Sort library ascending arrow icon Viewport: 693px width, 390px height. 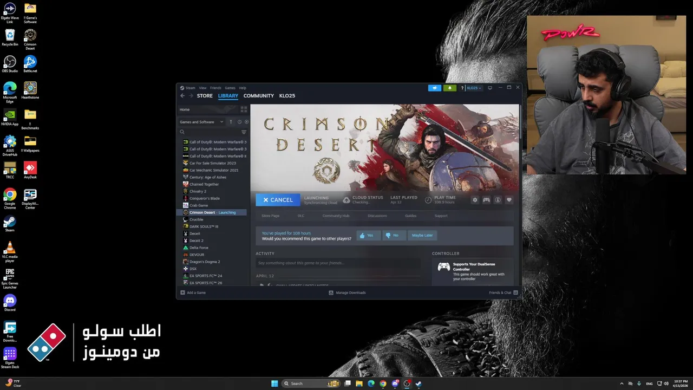coord(231,122)
